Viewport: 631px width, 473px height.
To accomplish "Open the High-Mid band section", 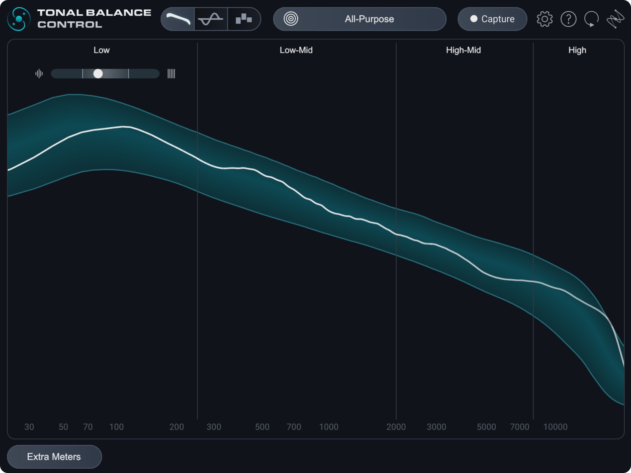I will (463, 50).
